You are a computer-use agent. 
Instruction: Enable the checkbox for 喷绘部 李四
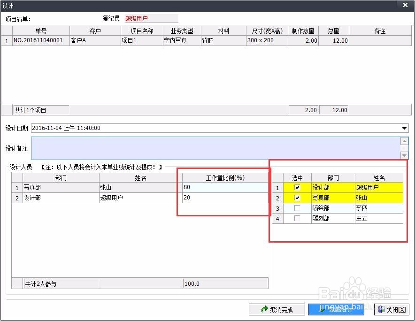(x=298, y=208)
